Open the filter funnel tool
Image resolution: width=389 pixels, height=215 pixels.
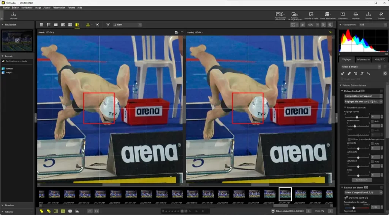tap(108, 25)
